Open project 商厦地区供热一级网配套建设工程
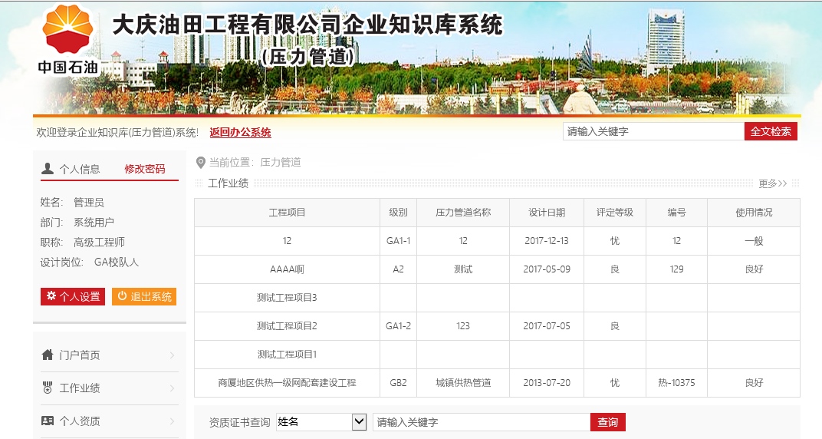Image resolution: width=822 pixels, height=439 pixels. click(x=287, y=383)
